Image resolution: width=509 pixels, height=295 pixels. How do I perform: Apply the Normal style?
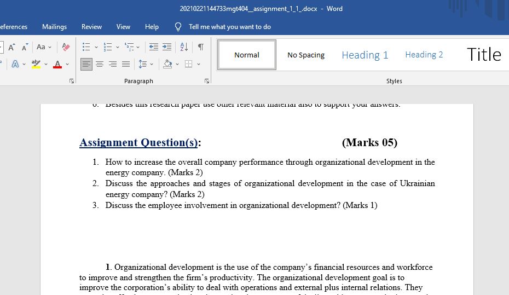pos(247,55)
